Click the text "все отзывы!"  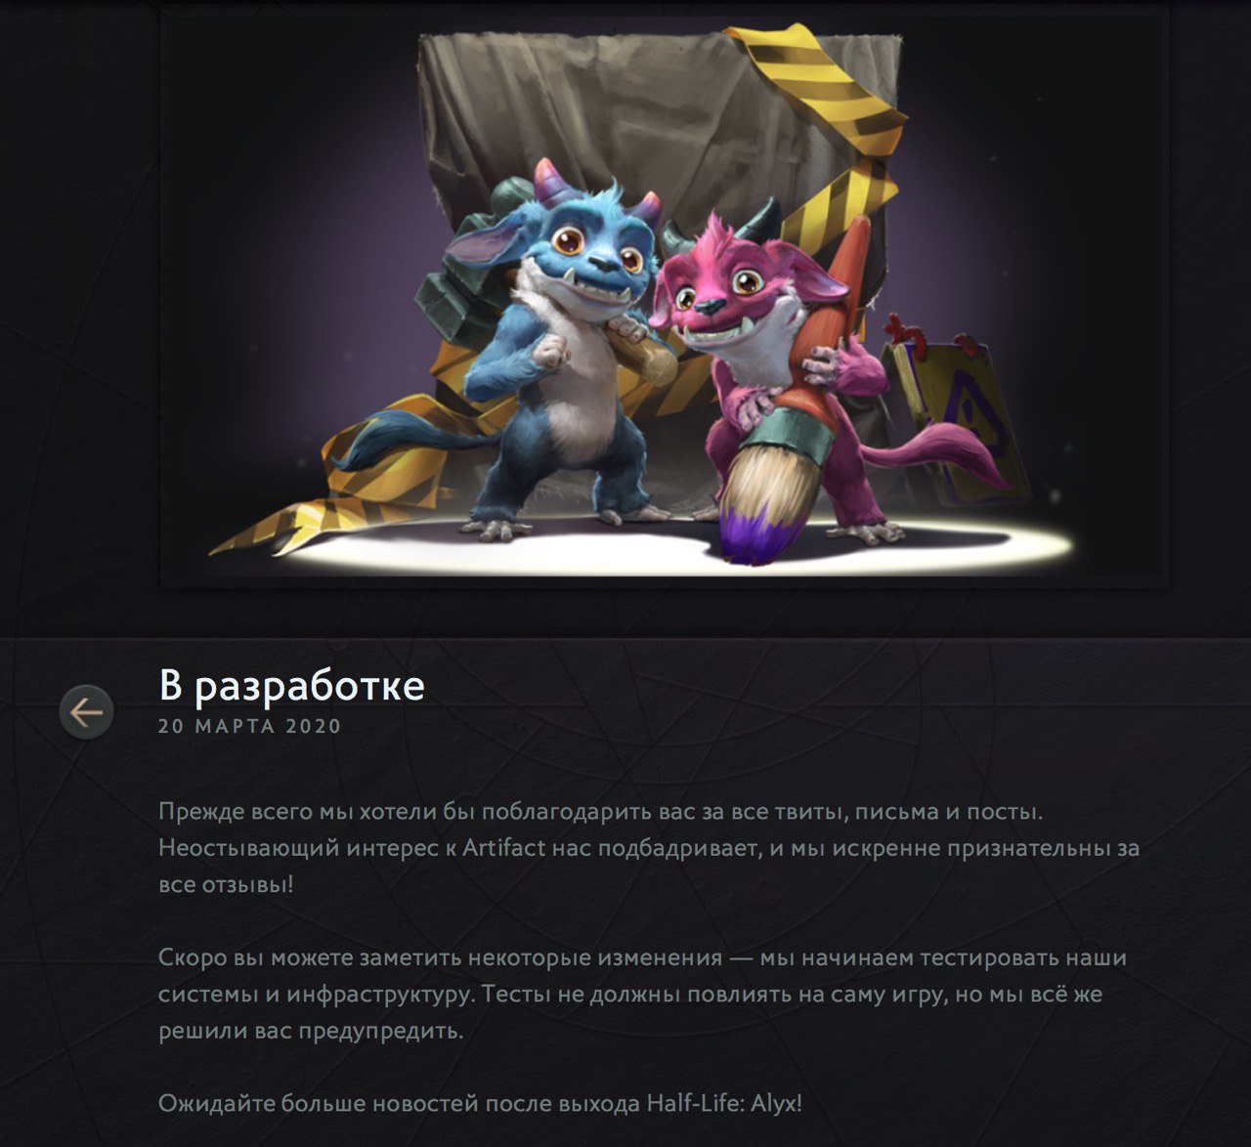(x=226, y=885)
